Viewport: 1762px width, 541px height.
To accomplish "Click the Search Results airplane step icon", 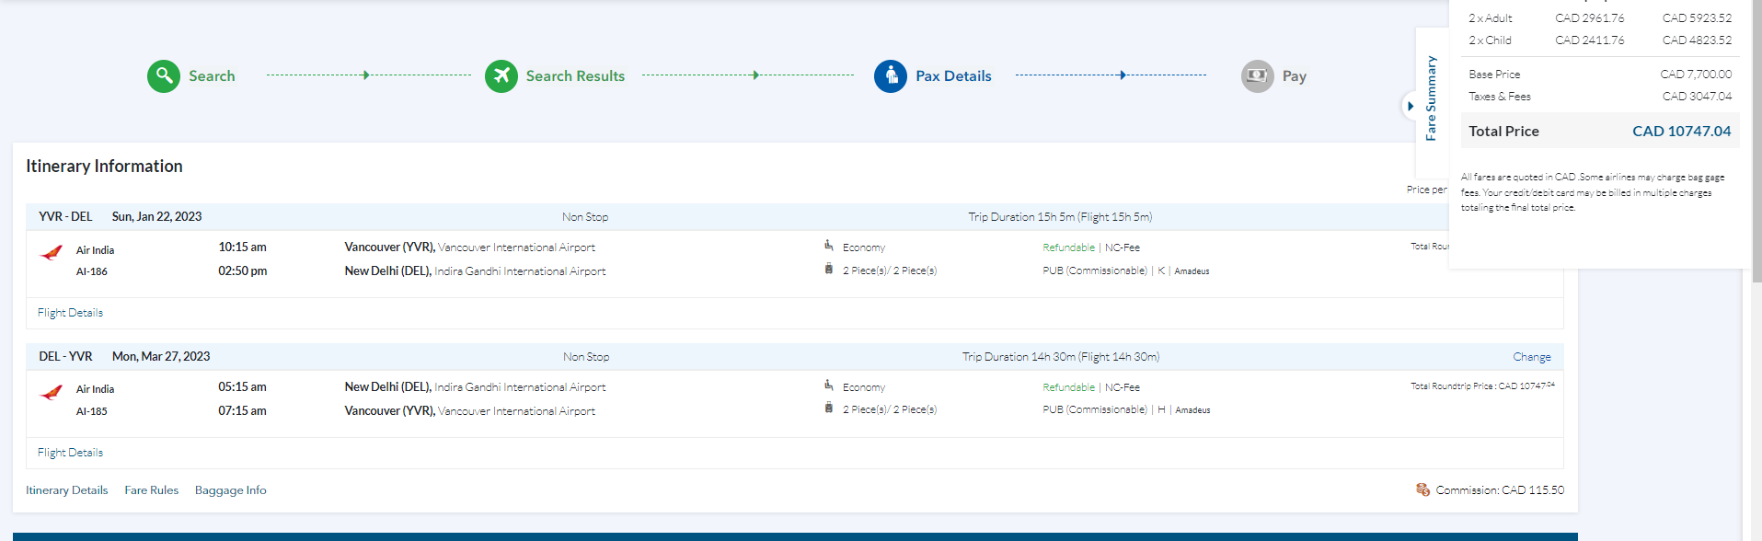I will 501,76.
